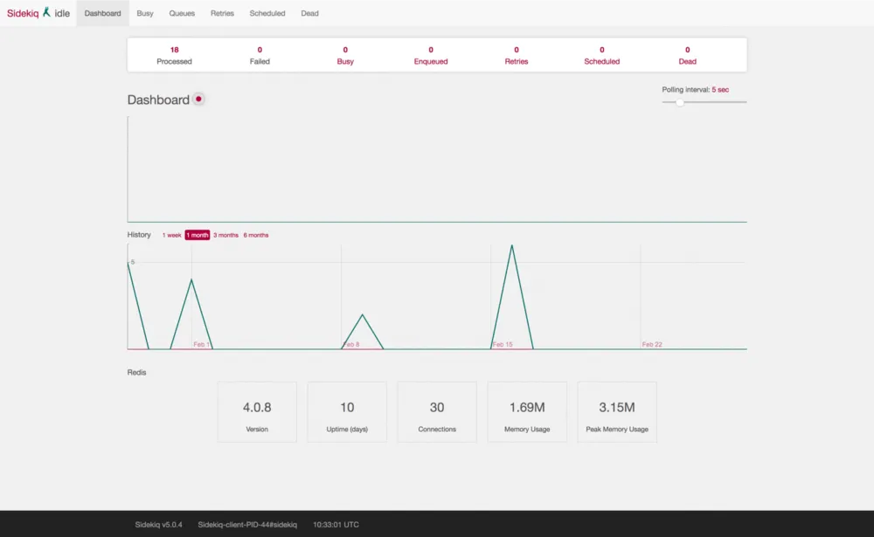874x537 pixels.
Task: Click the Feb 8 peak on history chart
Action: pos(363,315)
